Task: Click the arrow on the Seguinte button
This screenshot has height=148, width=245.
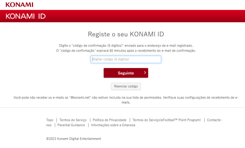Action: [145, 73]
